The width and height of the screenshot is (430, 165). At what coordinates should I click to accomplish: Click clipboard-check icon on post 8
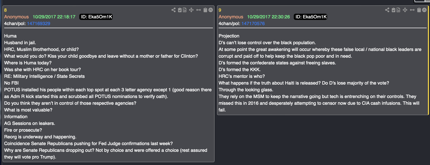pos(180,10)
